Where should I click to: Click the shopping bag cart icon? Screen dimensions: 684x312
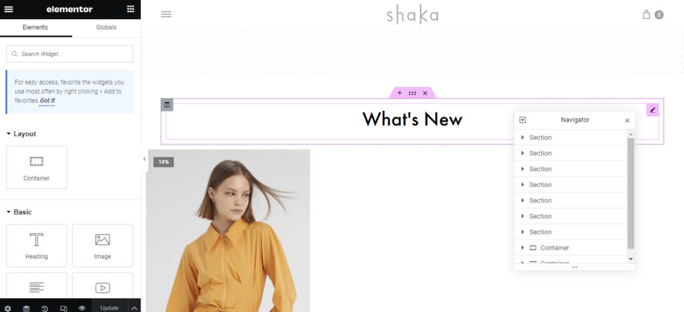point(647,15)
